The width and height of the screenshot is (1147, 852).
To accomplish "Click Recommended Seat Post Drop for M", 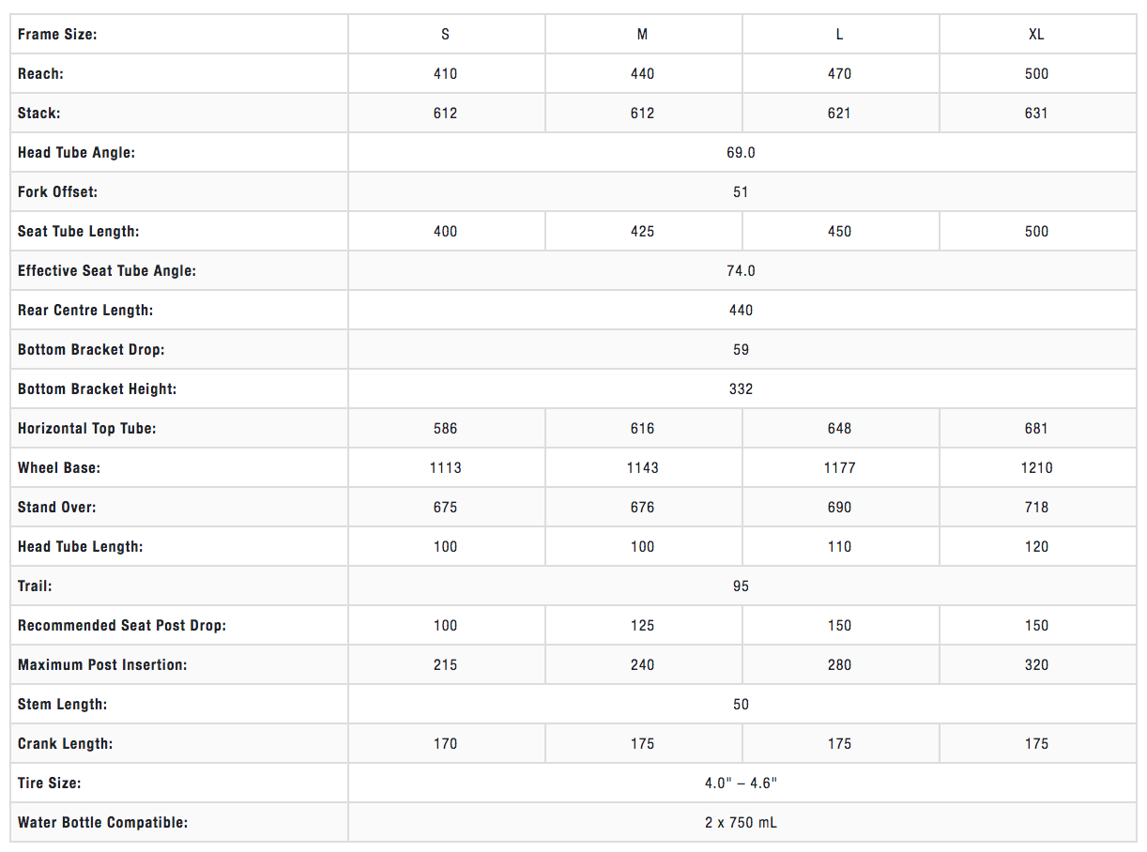I will click(642, 626).
